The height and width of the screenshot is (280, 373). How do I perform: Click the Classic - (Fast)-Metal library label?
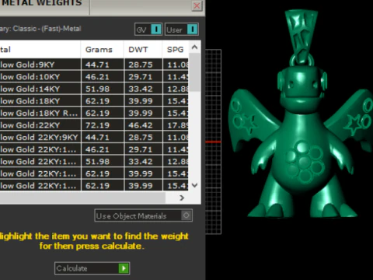(47, 29)
